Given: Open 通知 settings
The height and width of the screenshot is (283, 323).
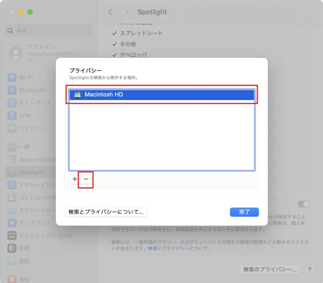Looking at the screenshot, I should click(49, 279).
